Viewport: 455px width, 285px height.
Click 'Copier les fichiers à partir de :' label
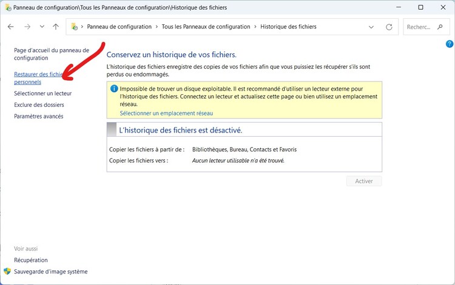147,149
